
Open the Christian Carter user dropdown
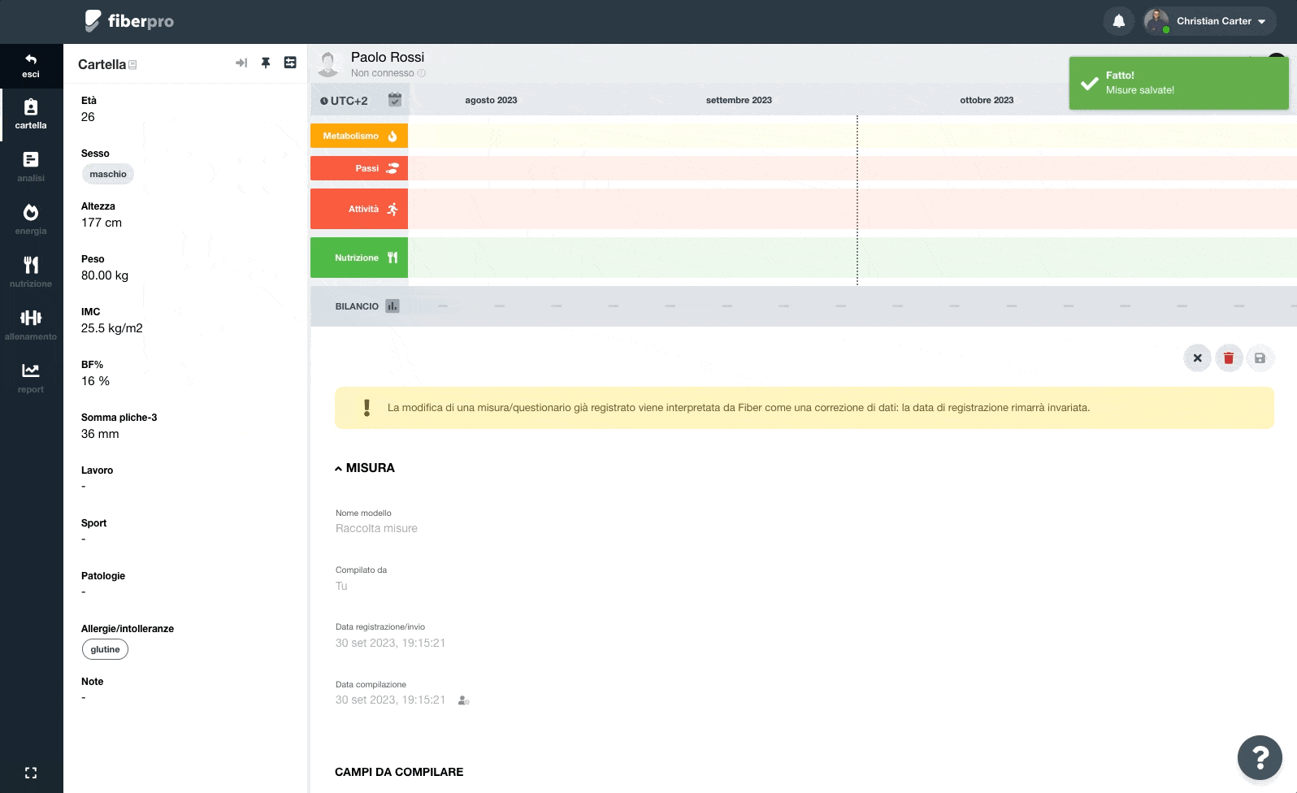1208,21
